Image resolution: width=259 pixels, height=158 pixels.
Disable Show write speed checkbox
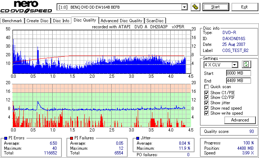(x=206, y=113)
